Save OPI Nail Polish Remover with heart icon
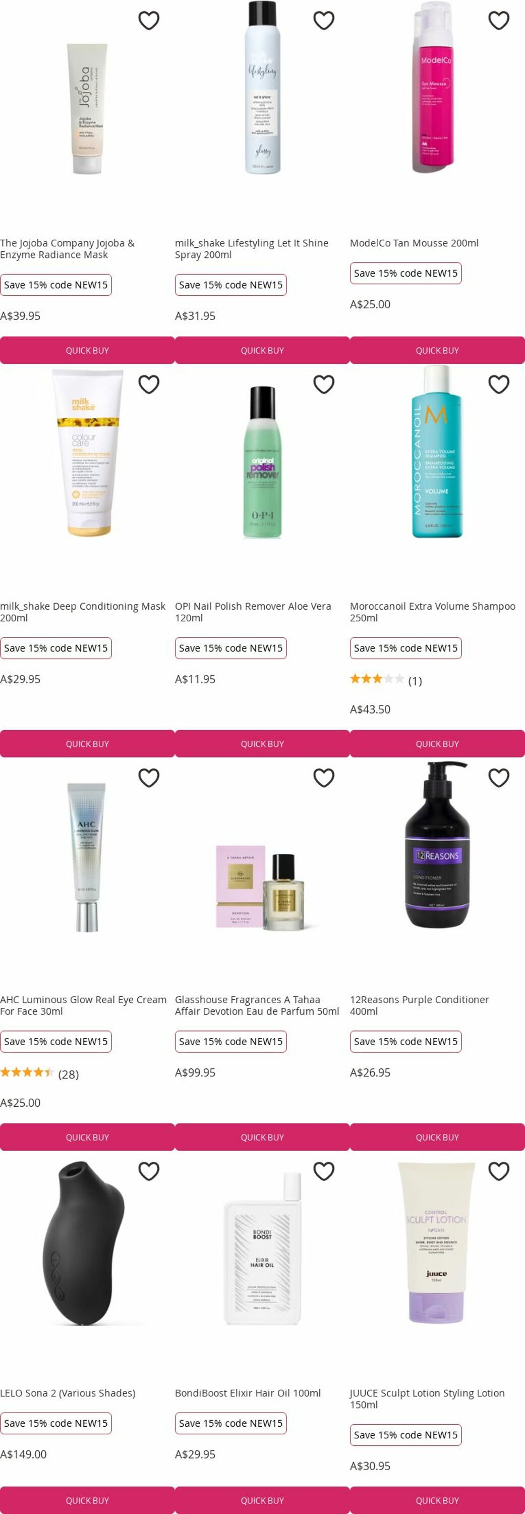Screen dimensions: 525x1514 point(324,385)
